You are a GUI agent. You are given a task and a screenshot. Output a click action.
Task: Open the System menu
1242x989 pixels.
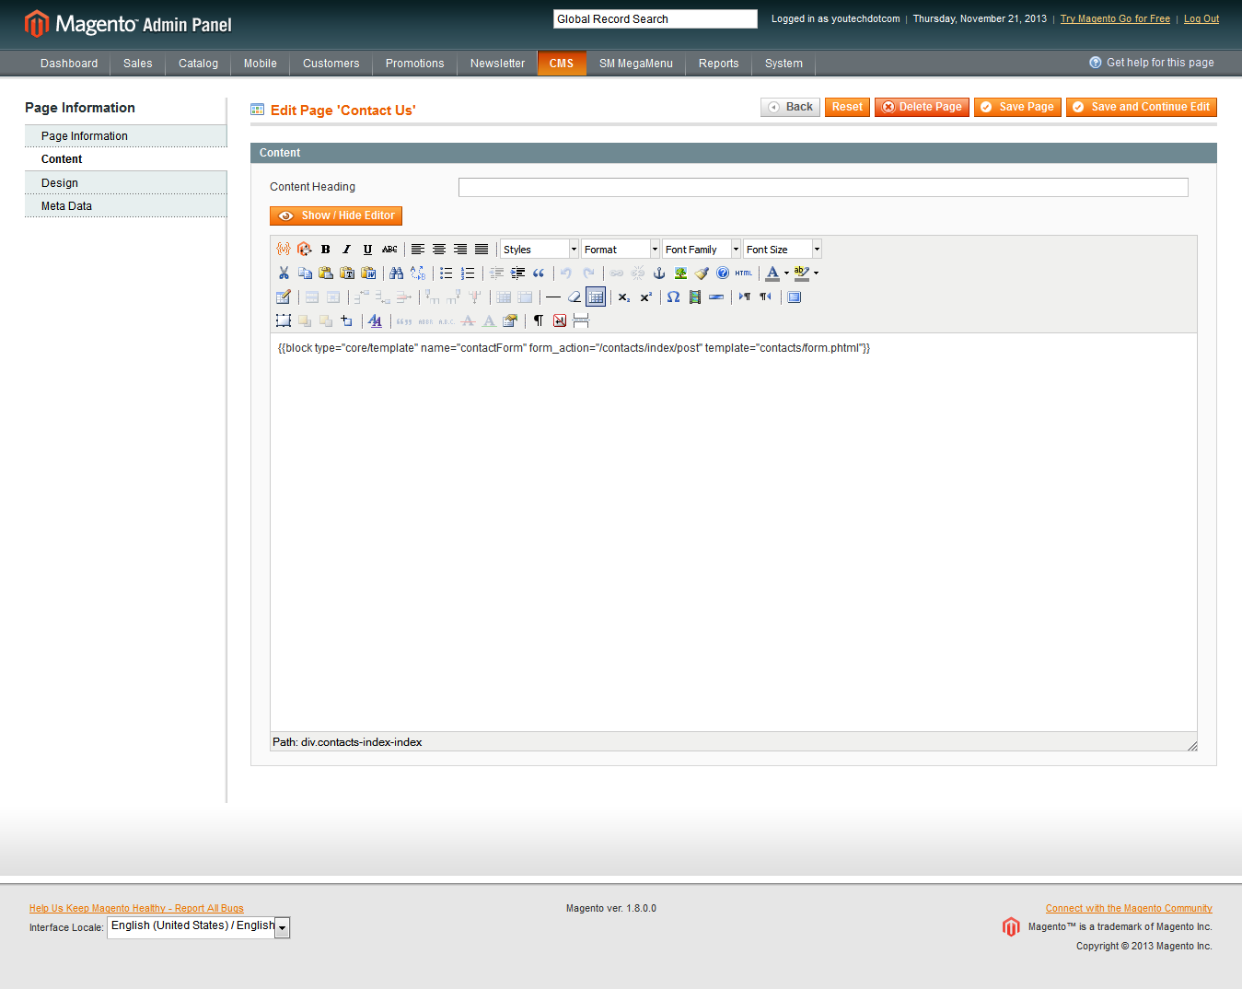coord(784,64)
